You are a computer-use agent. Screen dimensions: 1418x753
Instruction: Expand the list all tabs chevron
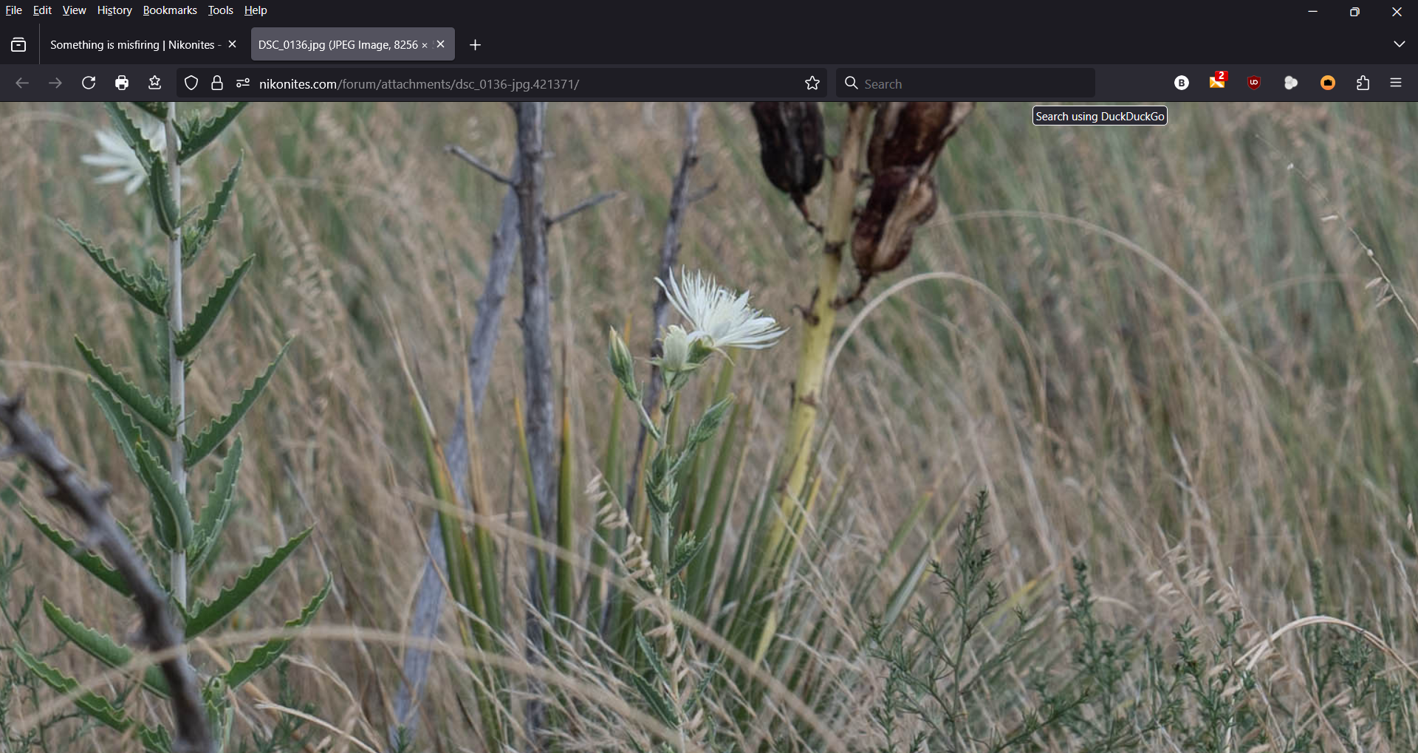[1399, 44]
